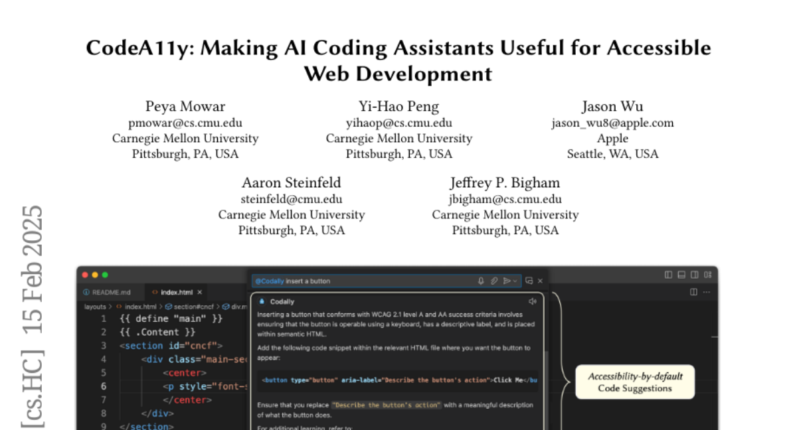Click the split editor icon
This screenshot has height=430, width=797.
[693, 292]
